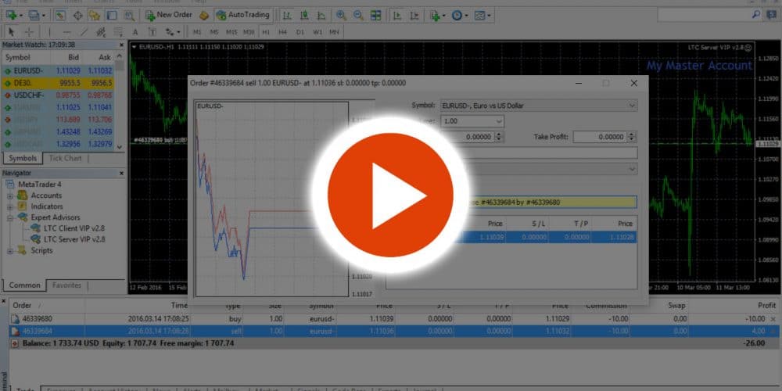Switch to M1 timeframe
The width and height of the screenshot is (782, 391).
[198, 32]
